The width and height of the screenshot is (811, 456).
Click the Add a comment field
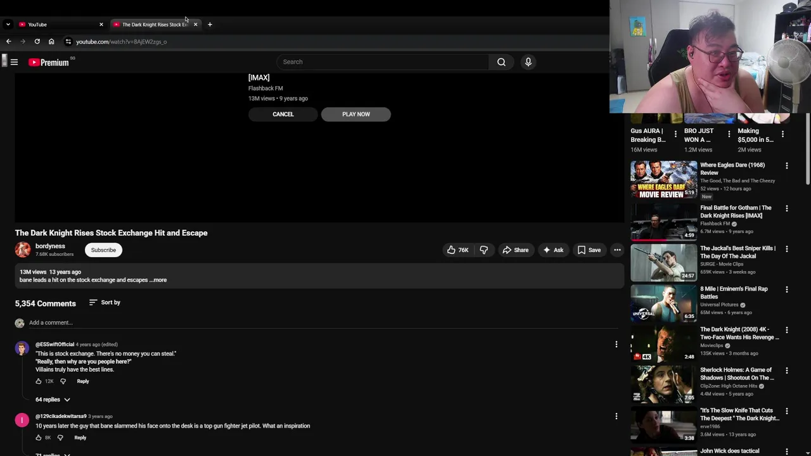tap(323, 323)
